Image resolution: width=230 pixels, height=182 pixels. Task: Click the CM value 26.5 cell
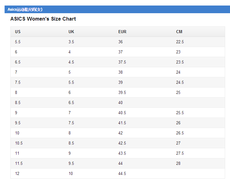tap(180, 133)
